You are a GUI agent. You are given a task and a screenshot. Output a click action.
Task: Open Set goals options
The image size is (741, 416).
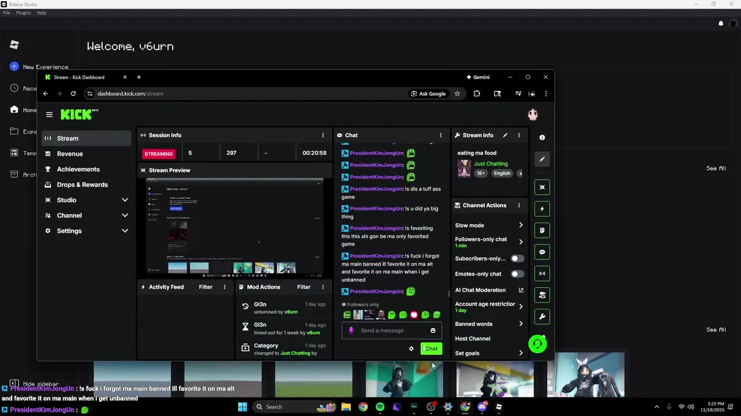click(x=489, y=353)
